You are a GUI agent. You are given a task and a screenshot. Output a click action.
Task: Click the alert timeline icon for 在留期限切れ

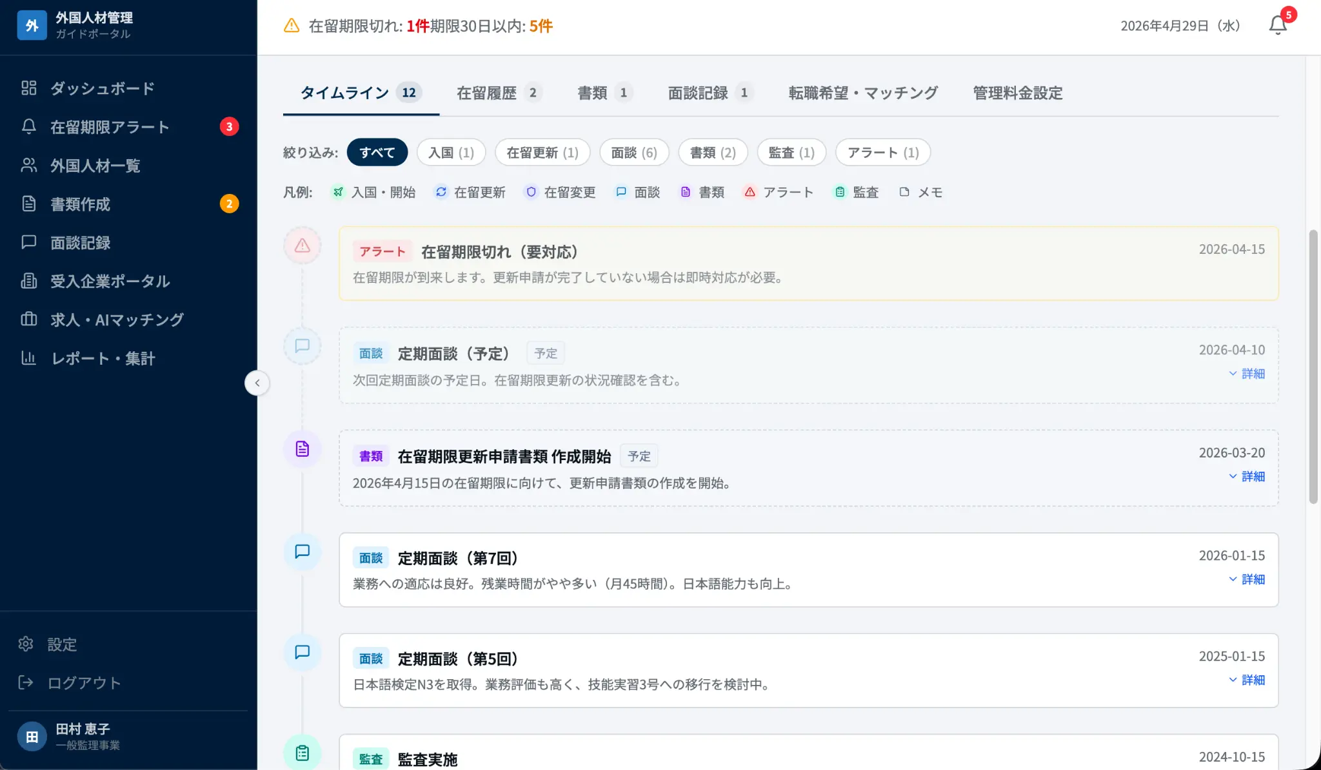point(302,245)
